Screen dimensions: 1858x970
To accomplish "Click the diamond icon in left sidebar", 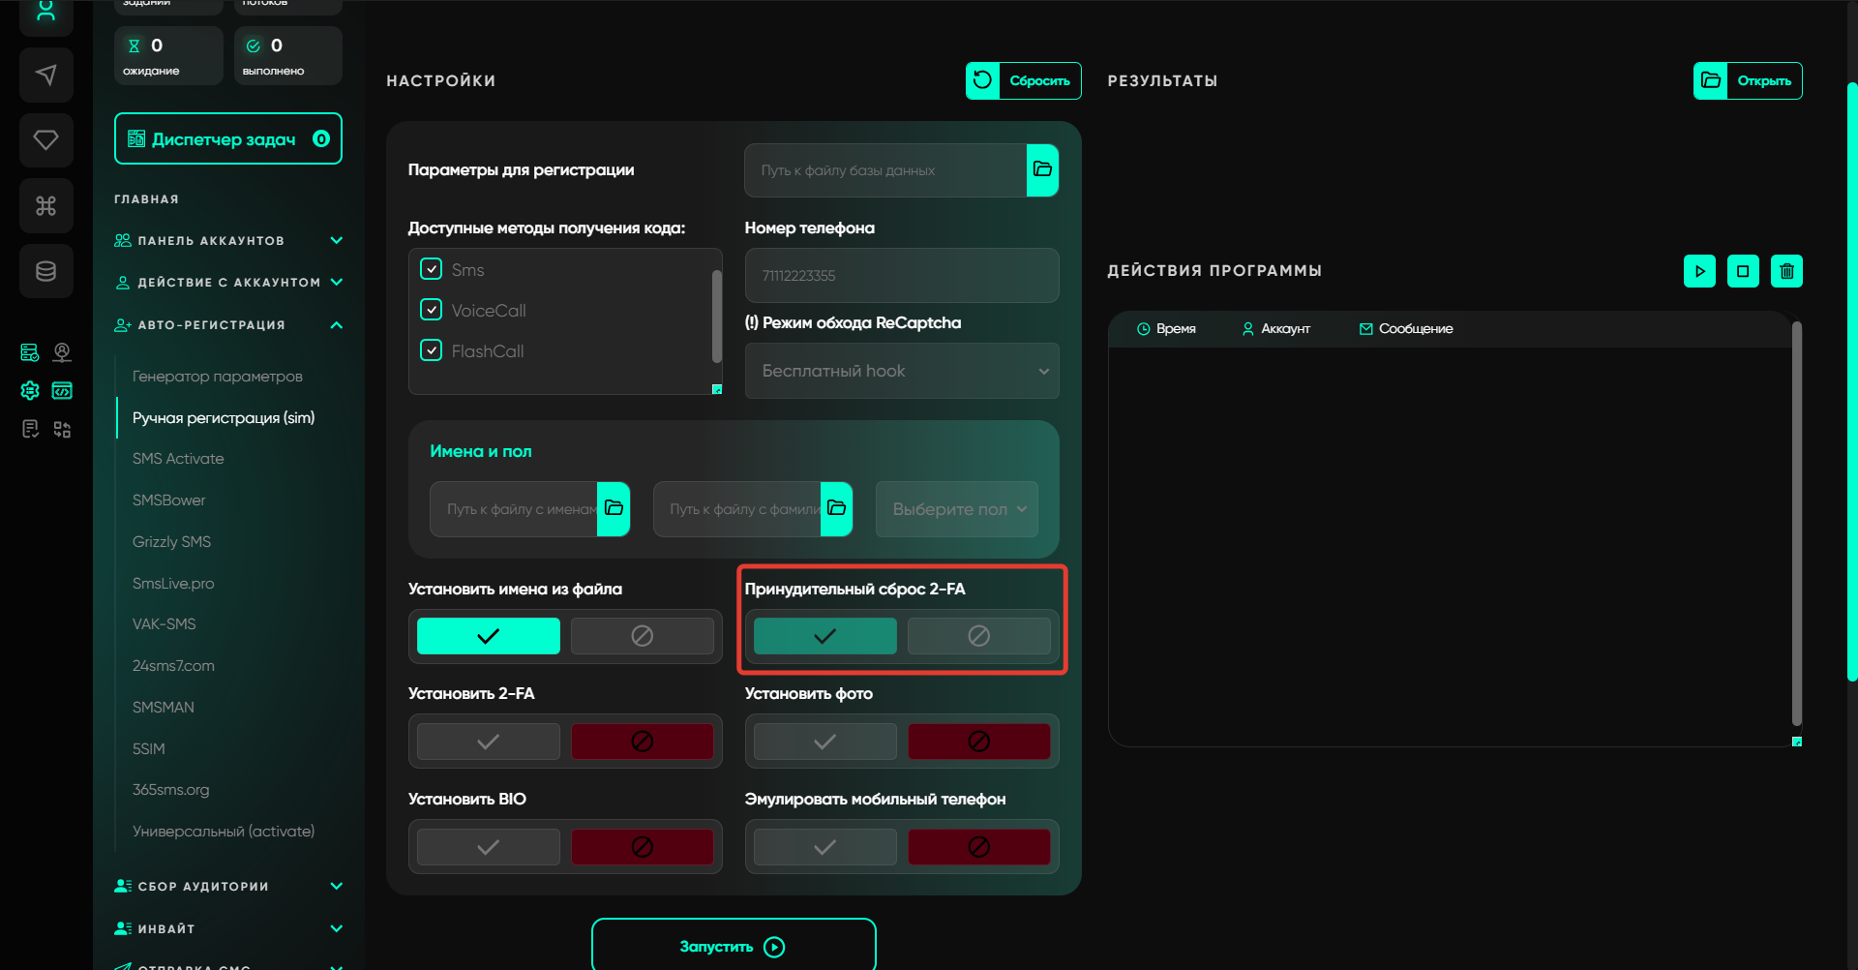I will (x=45, y=140).
